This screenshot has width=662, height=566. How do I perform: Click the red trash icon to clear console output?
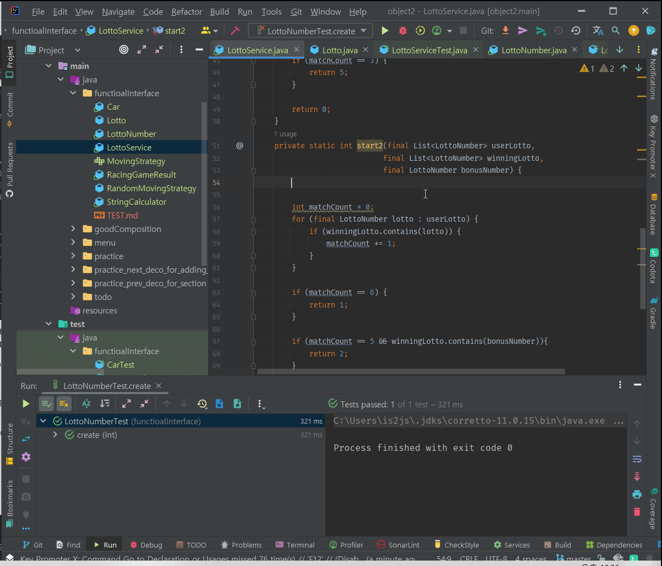click(x=637, y=512)
